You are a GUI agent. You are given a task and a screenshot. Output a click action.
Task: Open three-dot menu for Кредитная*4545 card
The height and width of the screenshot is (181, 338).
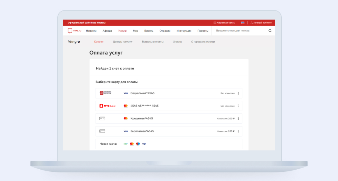pos(238,119)
